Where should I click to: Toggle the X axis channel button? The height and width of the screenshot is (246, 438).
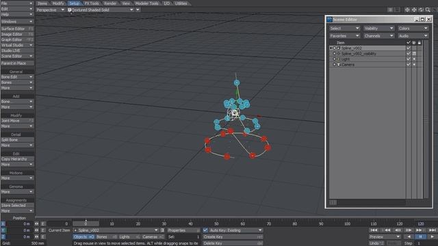(3, 223)
